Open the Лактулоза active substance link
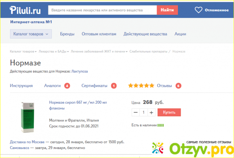The height and width of the screenshot is (158, 234). tap(80, 71)
